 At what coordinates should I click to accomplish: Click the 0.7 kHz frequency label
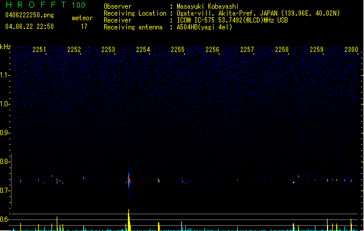[5, 191]
